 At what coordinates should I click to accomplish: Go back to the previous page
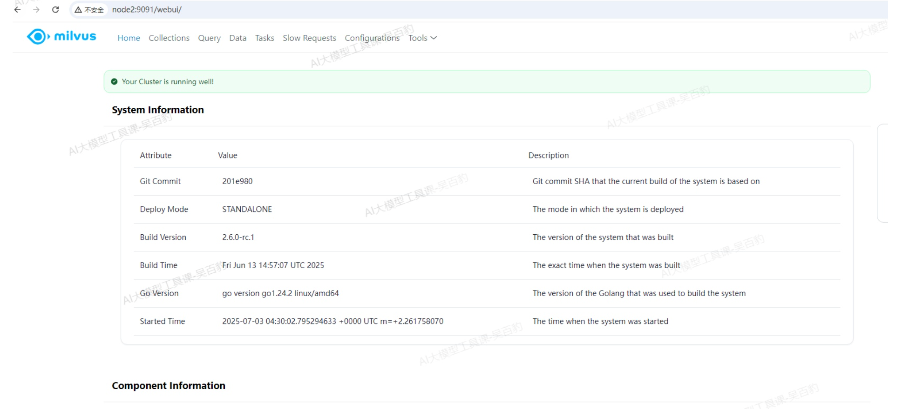[18, 9]
